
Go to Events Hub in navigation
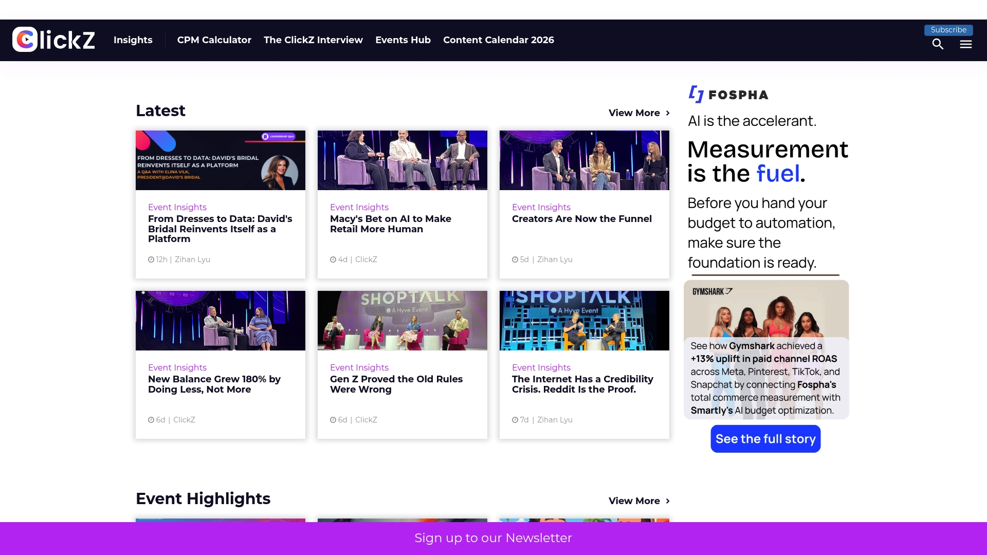pos(403,40)
